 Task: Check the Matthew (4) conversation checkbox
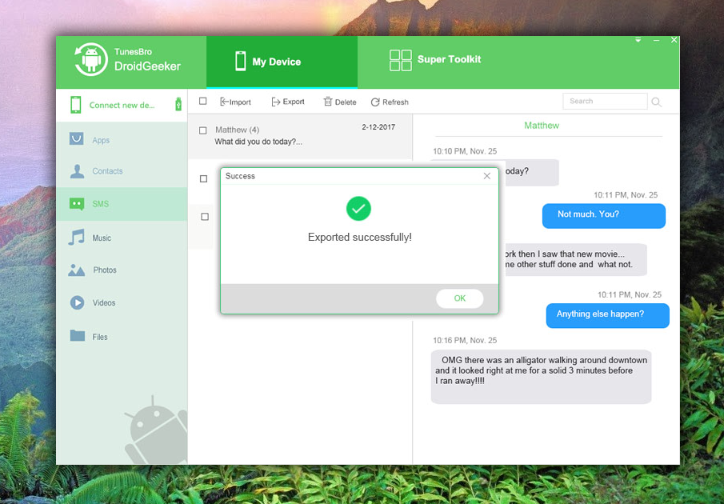point(202,130)
